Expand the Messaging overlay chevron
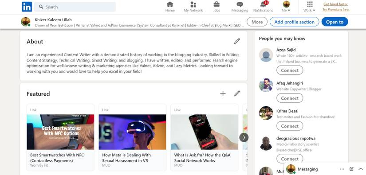This screenshot has width=366, height=175. pos(361,169)
